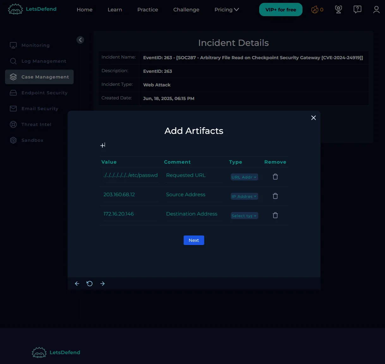Click the VIP+ for free button
This screenshot has height=364, width=385.
(x=281, y=9)
